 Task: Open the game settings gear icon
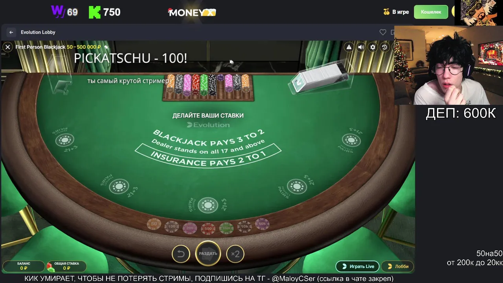pyautogui.click(x=373, y=47)
